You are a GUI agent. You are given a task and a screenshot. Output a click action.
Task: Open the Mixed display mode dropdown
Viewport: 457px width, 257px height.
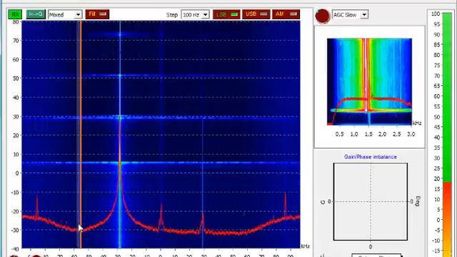coord(65,14)
